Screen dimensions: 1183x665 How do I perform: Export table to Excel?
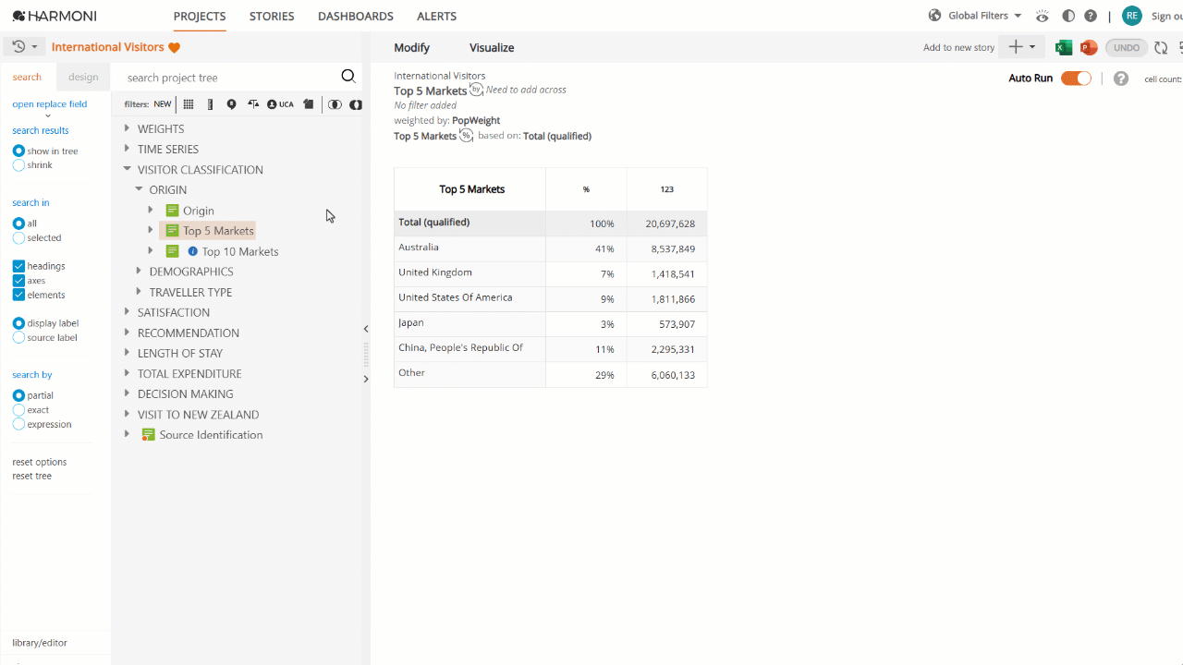click(x=1064, y=47)
